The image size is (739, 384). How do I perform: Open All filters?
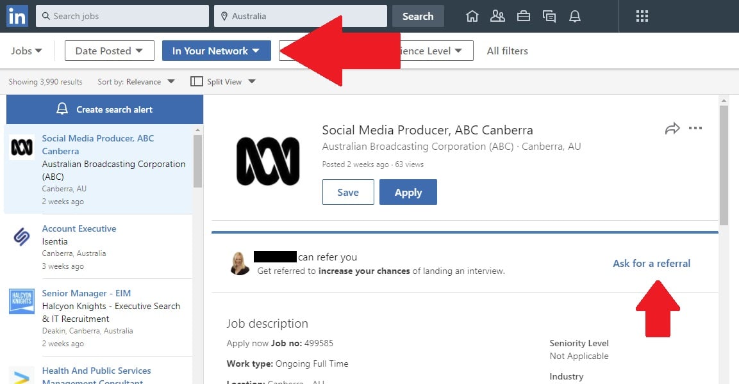(507, 51)
